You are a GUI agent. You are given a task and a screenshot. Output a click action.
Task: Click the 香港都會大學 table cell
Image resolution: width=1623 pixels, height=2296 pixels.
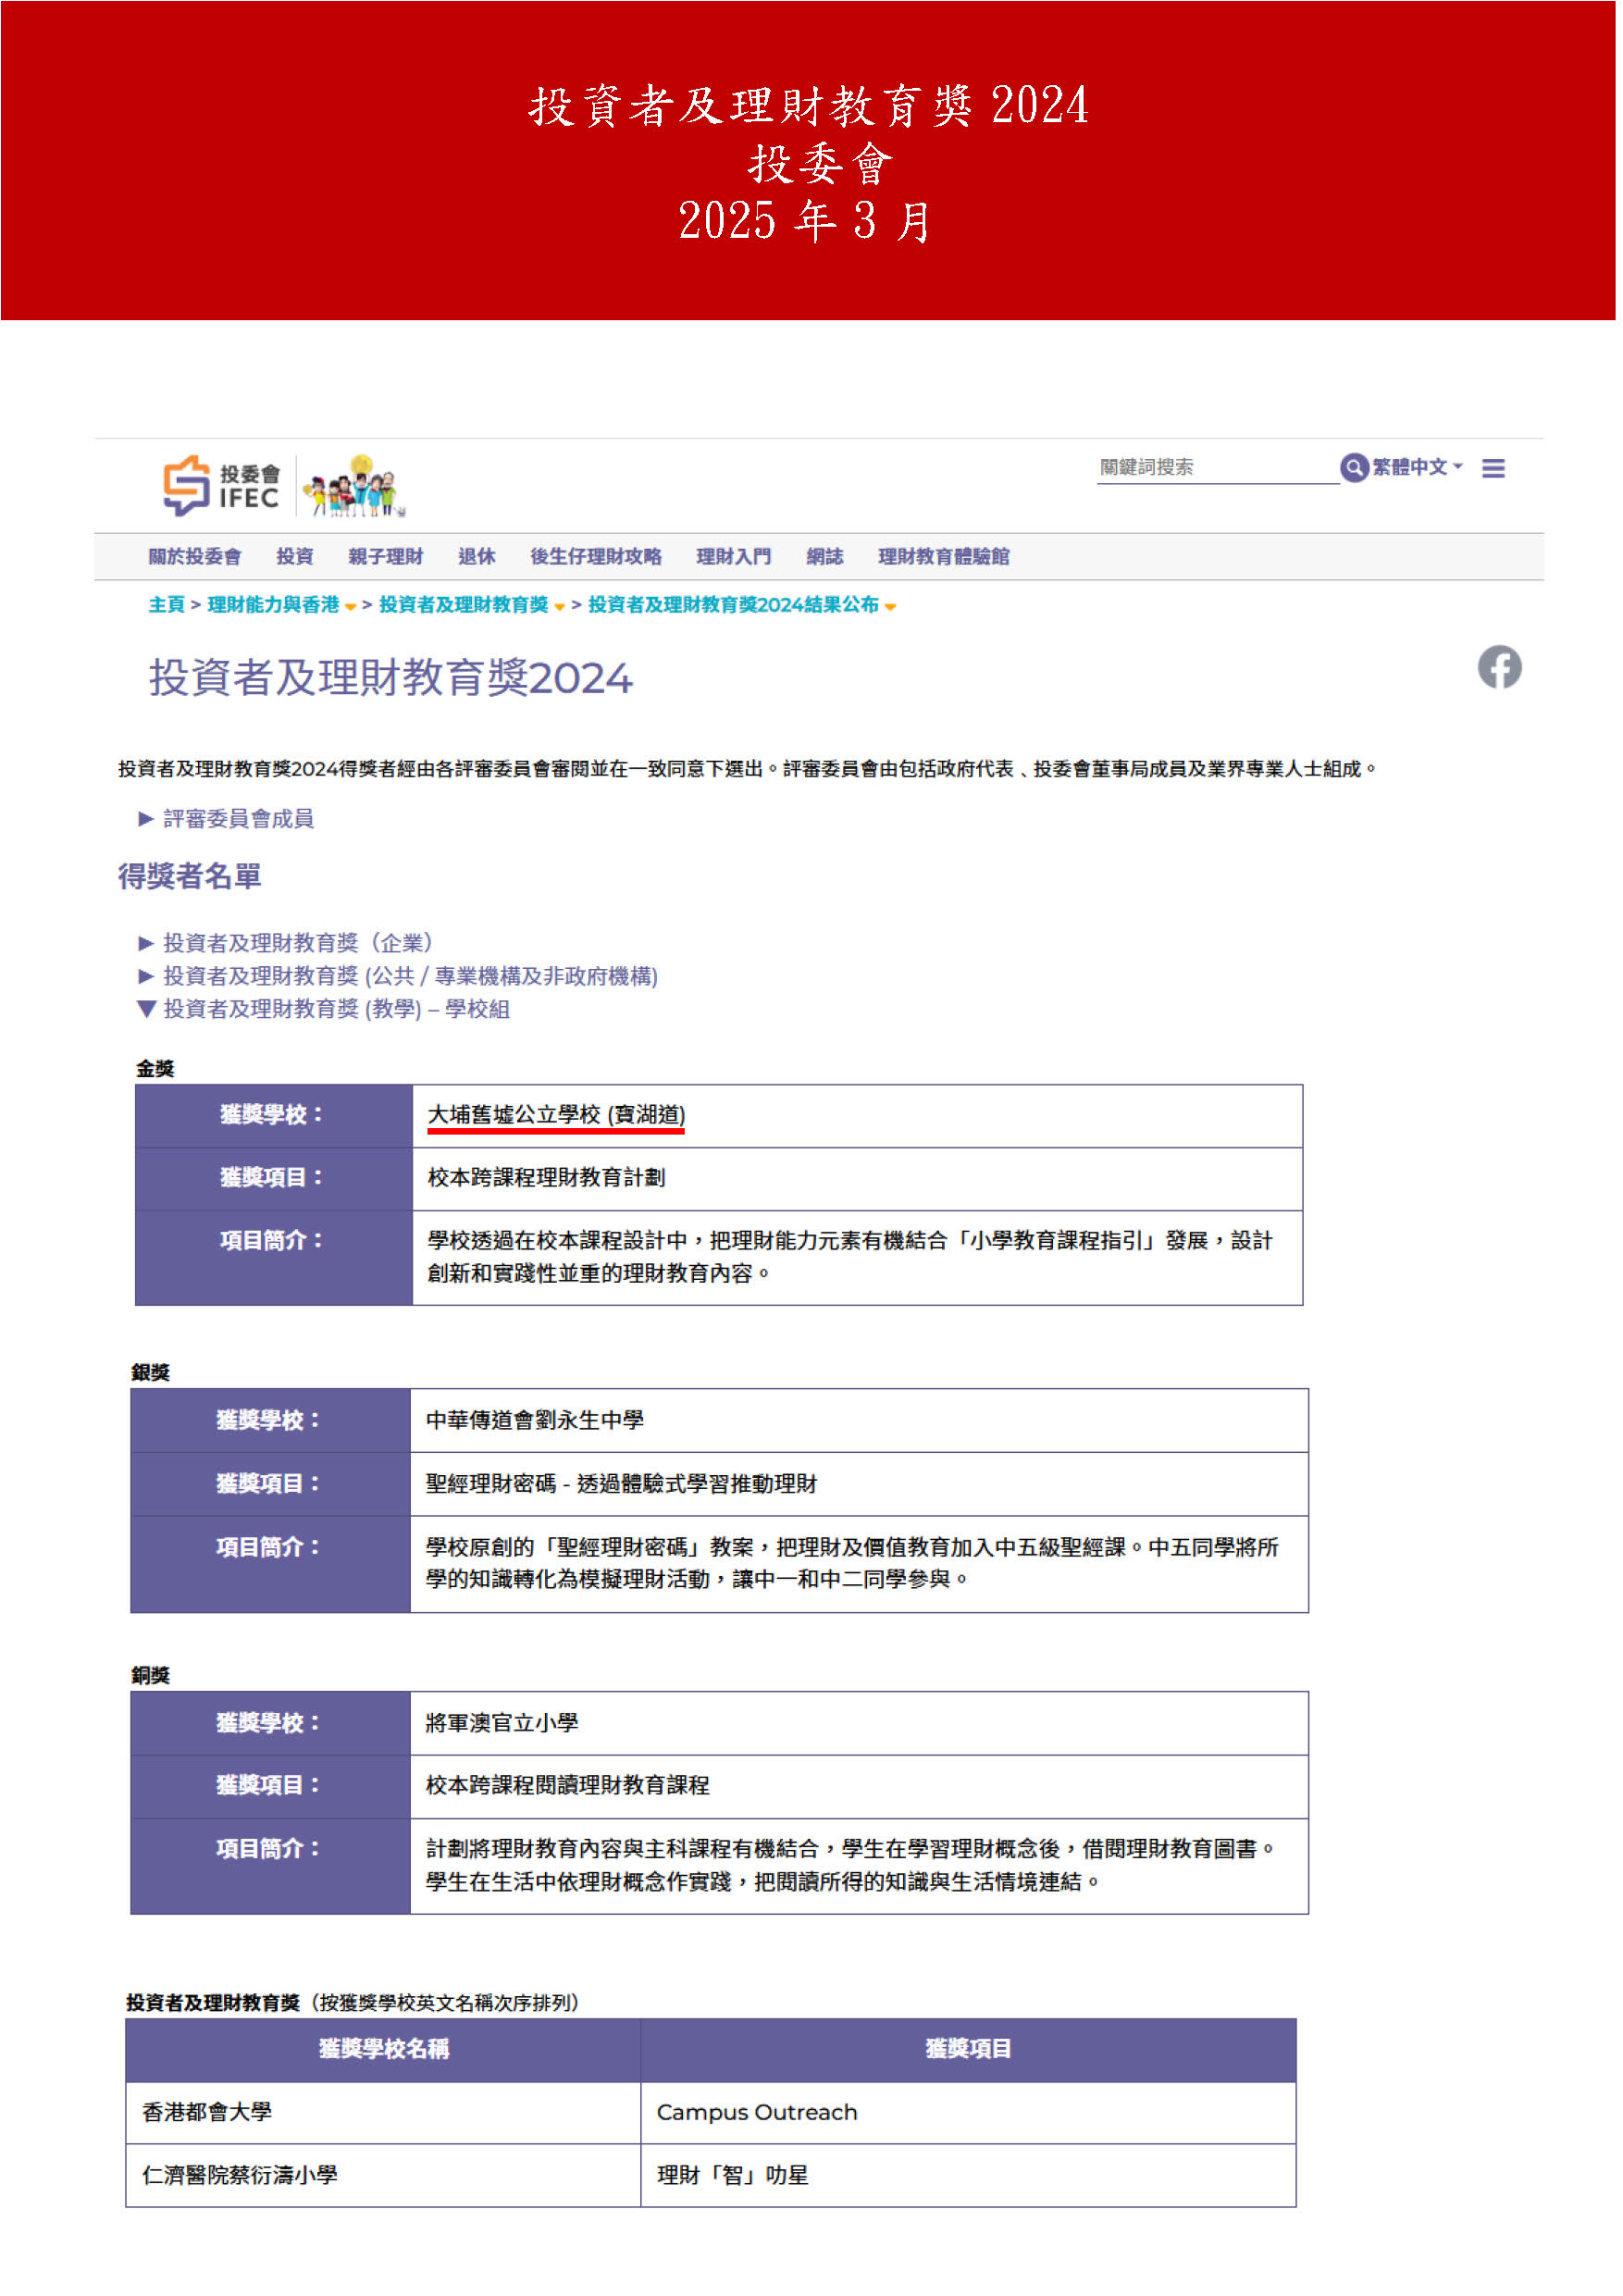pos(383,2111)
